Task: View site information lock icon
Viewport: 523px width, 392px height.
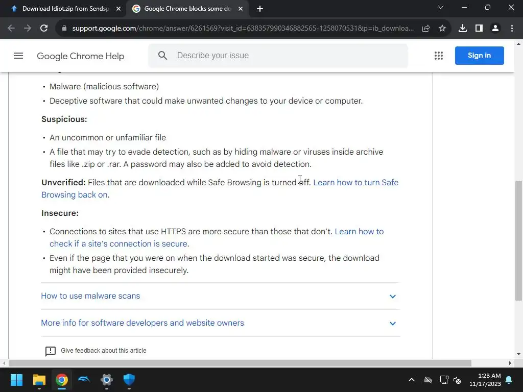Action: click(64, 29)
